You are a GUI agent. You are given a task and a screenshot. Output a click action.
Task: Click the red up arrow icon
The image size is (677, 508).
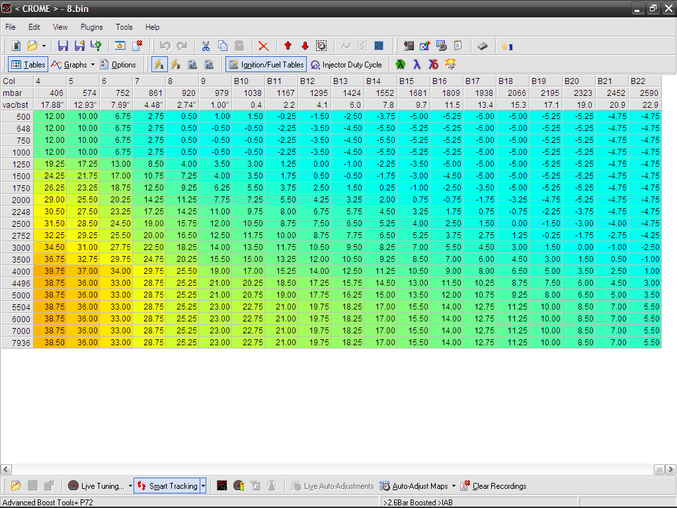288,46
